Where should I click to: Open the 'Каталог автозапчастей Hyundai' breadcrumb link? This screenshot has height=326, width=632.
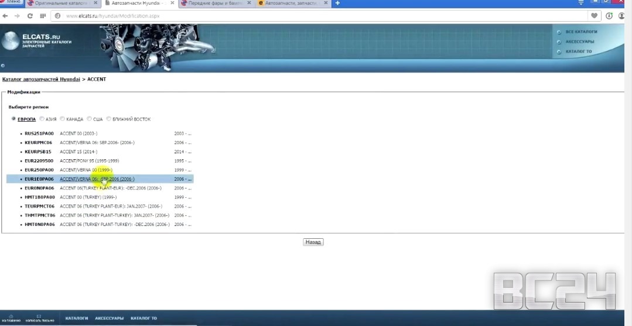pos(41,79)
